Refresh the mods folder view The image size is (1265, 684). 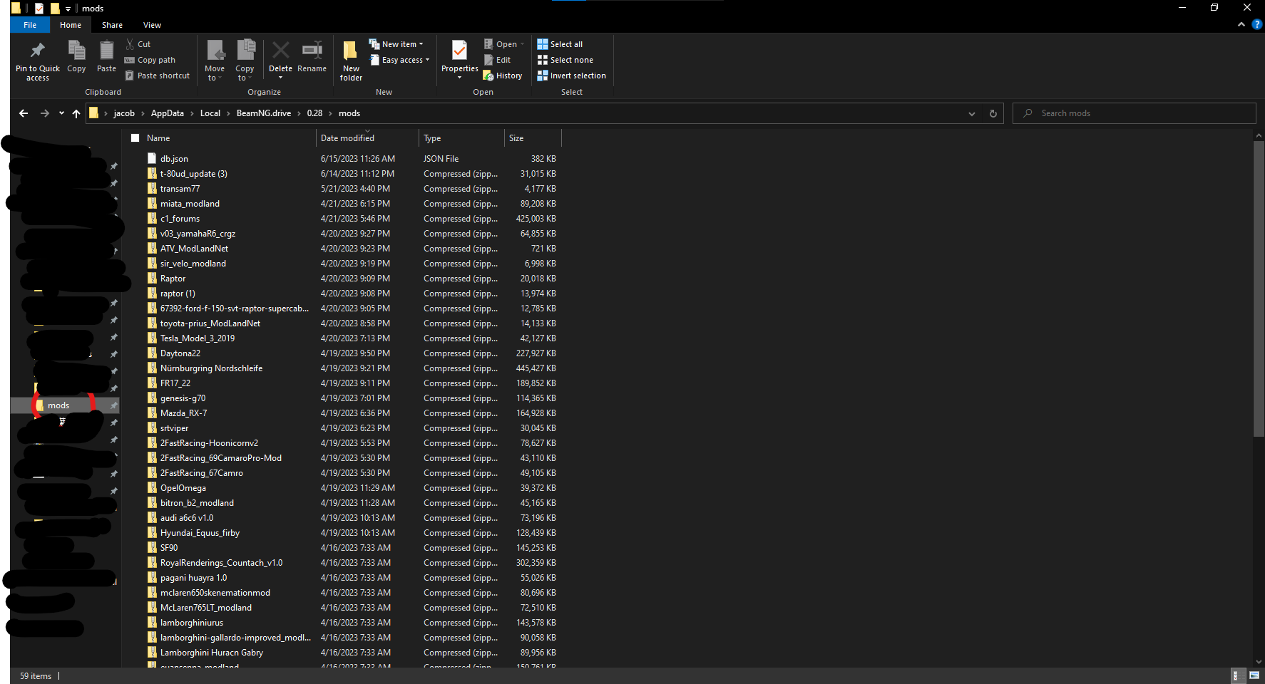tap(993, 113)
